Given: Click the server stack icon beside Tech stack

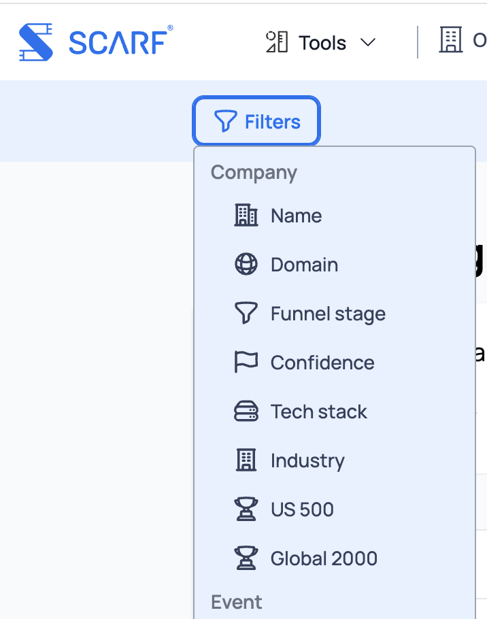Looking at the screenshot, I should coord(246,412).
